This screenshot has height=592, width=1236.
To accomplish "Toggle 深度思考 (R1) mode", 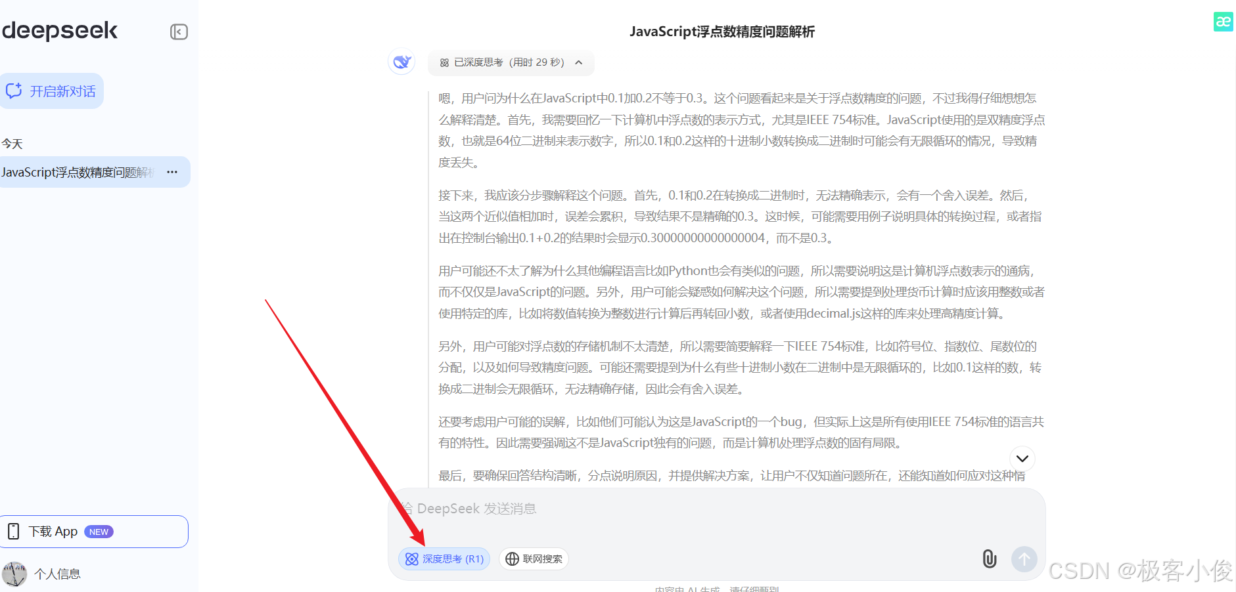I will point(444,559).
